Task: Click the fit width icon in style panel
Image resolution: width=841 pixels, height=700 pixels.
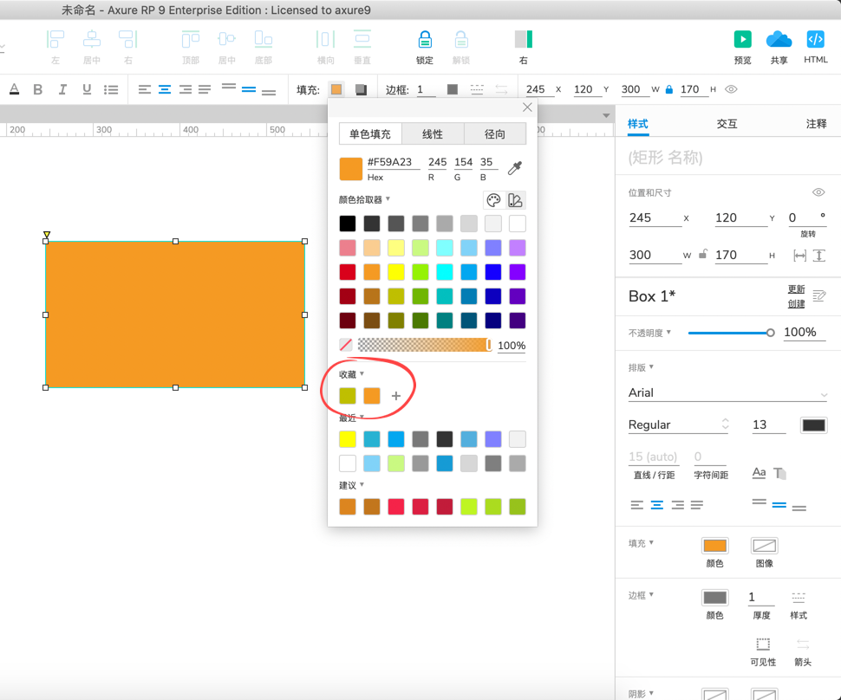Action: pyautogui.click(x=799, y=256)
